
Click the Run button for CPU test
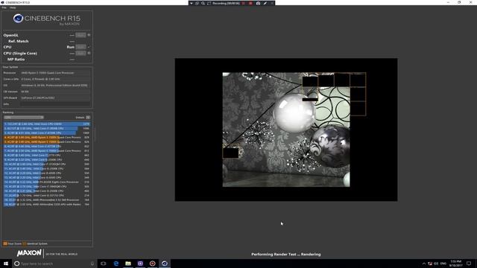[x=80, y=47]
